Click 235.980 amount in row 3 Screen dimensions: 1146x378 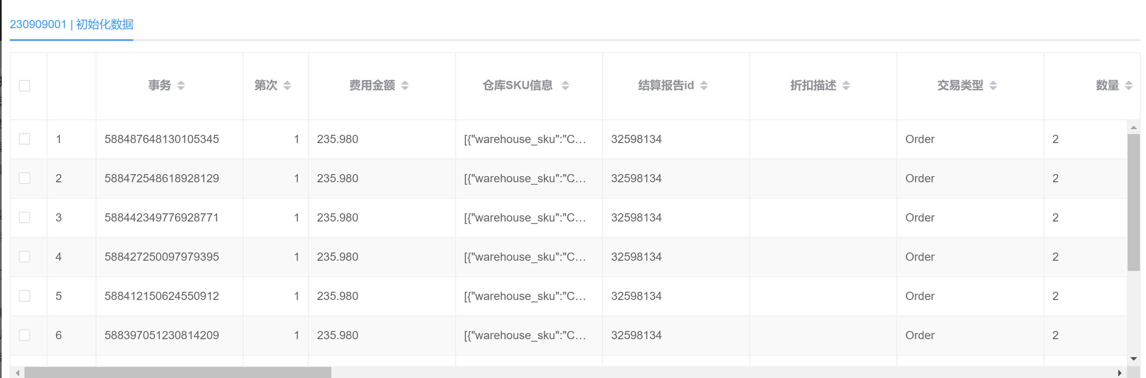[x=337, y=217]
